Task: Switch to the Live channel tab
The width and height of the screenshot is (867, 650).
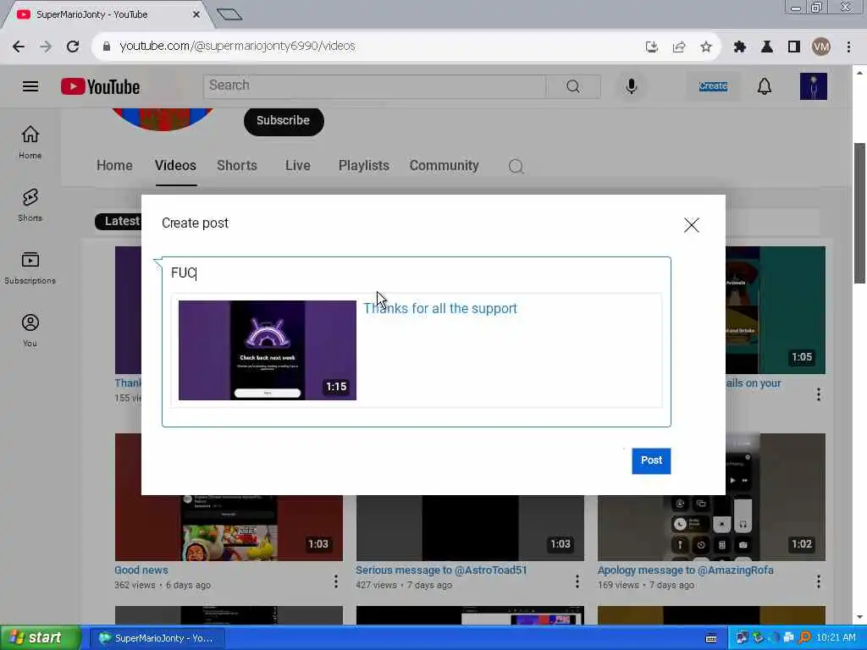Action: click(x=297, y=165)
